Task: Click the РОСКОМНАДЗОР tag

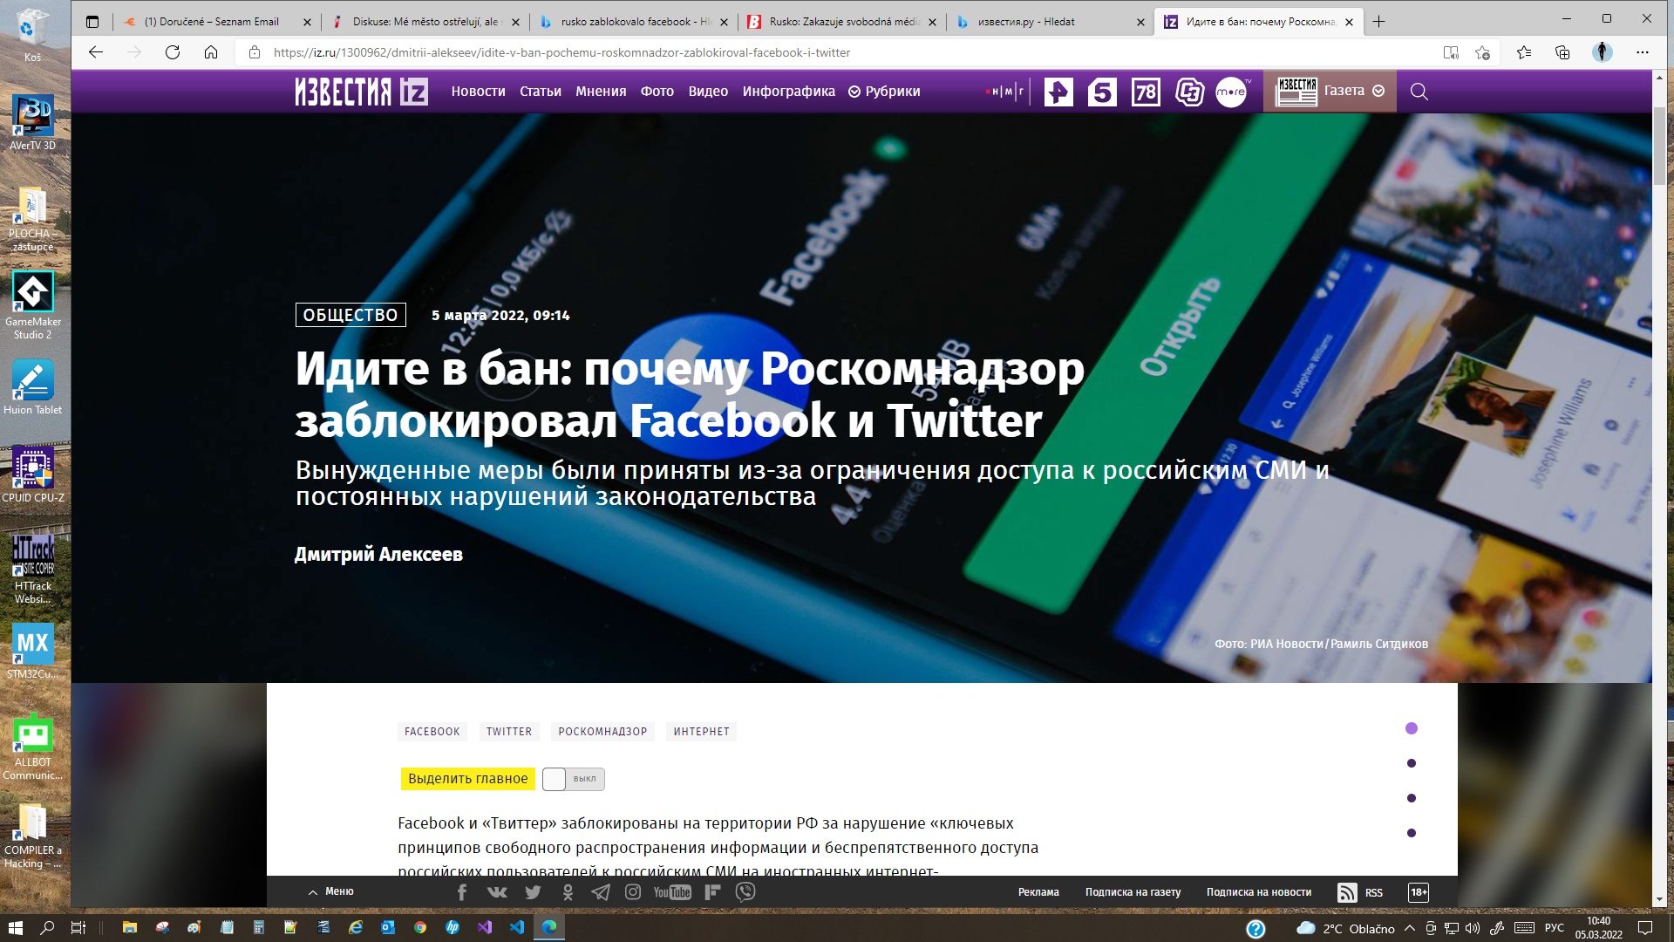Action: click(602, 732)
